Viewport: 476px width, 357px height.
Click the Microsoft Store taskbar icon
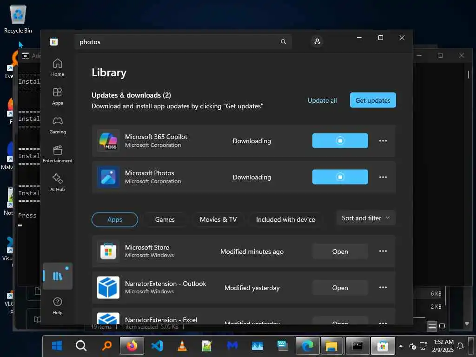[x=383, y=345]
